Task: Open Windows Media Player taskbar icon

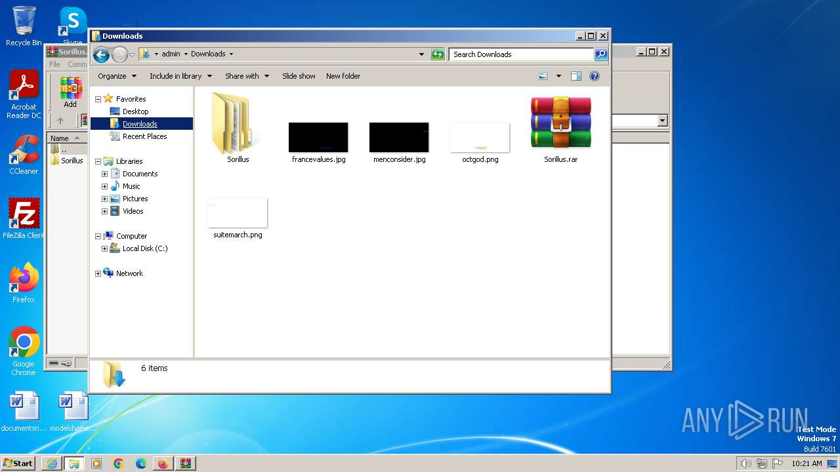Action: [x=96, y=463]
